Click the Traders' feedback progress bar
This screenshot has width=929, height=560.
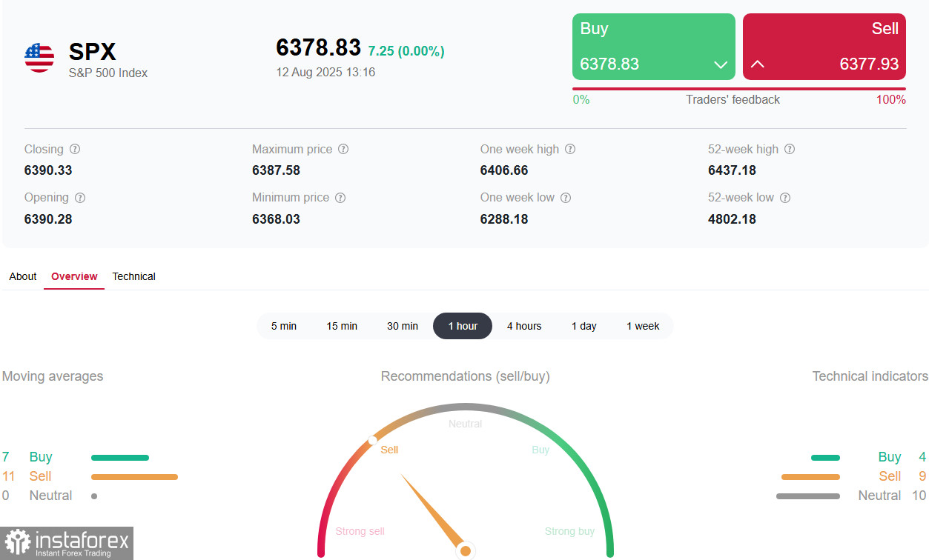tap(739, 89)
